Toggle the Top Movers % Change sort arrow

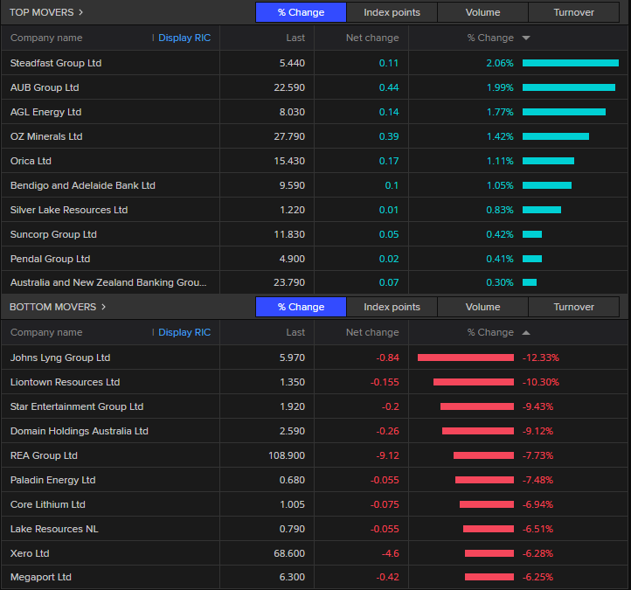point(526,38)
